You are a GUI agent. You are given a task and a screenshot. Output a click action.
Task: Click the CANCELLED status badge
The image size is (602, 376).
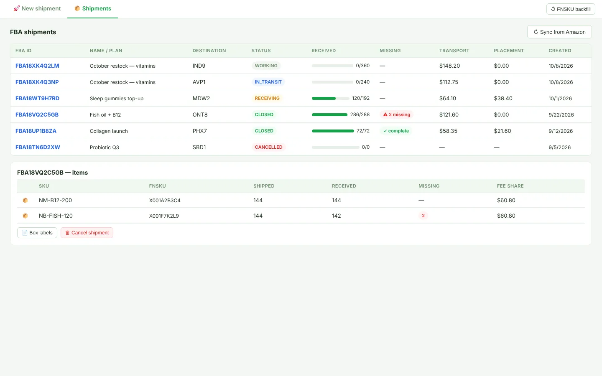268,147
